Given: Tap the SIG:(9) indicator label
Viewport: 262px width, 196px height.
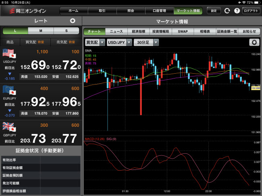Looking at the screenshot, I should pyautogui.click(x=111, y=139).
